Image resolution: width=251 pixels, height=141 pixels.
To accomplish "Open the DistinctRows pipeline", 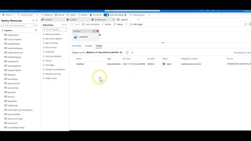I will (x=13, y=79).
